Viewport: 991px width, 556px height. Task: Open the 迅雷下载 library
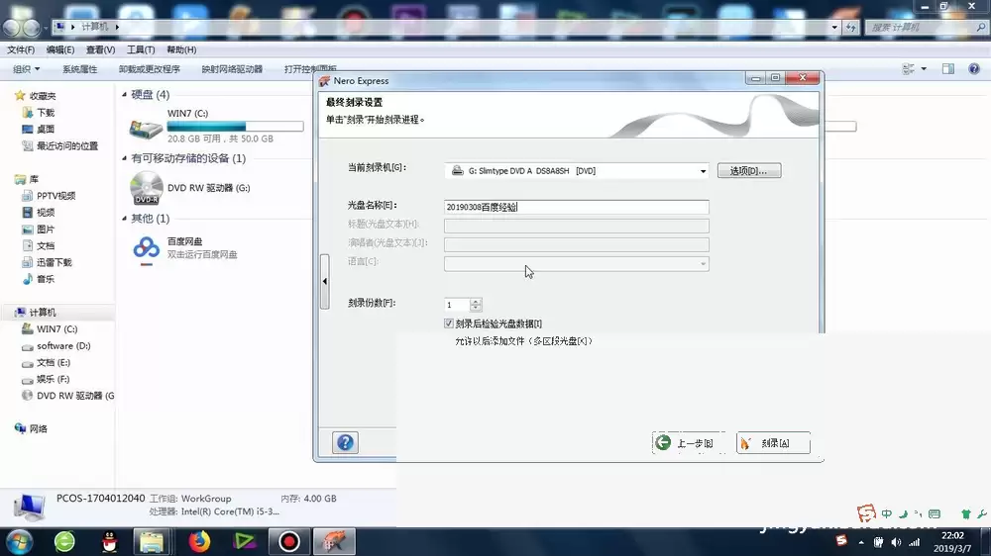(x=54, y=262)
